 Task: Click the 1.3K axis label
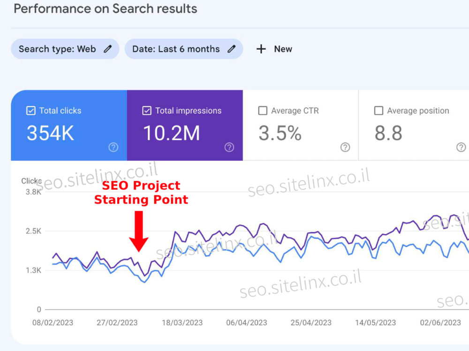(x=33, y=271)
